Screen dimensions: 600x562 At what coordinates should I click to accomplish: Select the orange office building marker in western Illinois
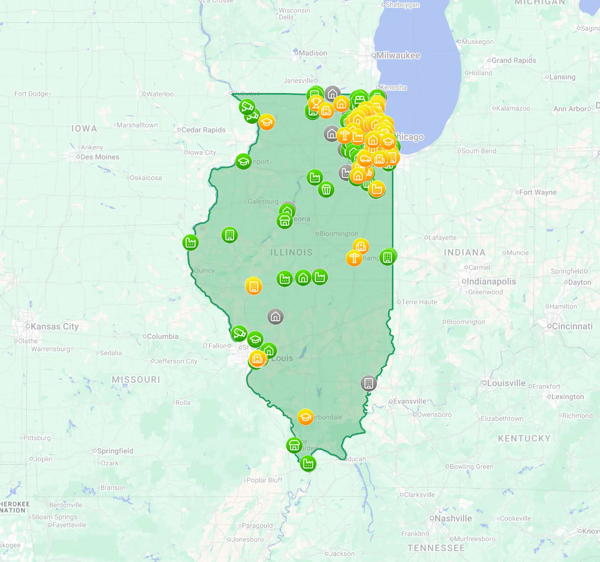[x=253, y=286]
